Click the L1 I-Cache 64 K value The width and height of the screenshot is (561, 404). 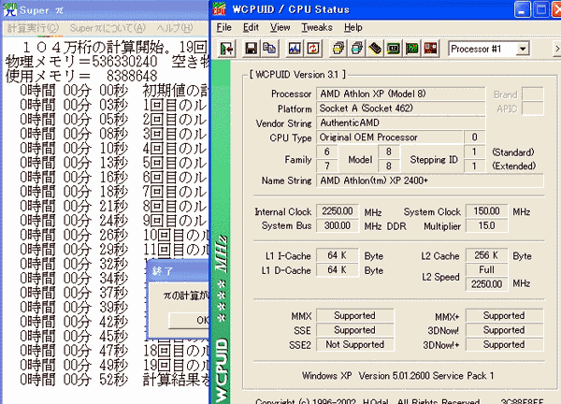coord(338,255)
